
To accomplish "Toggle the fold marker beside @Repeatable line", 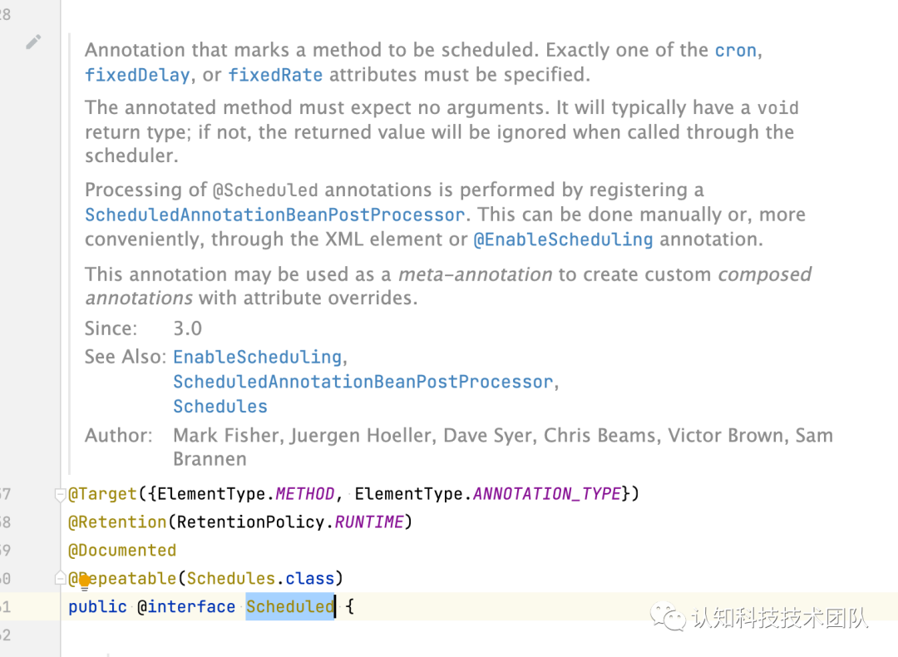I will pos(60,578).
